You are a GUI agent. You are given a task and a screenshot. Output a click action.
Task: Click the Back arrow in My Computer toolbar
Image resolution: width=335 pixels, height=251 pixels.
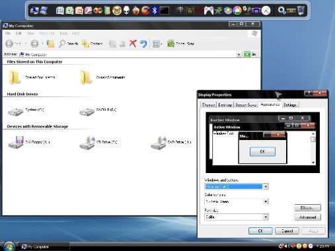[x=10, y=44]
